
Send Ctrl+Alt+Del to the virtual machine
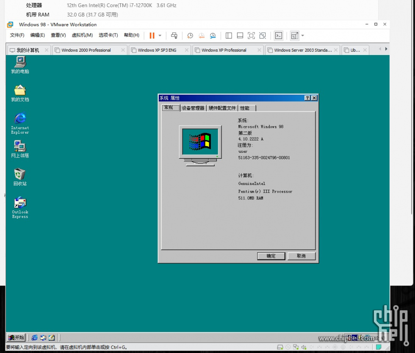pyautogui.click(x=174, y=36)
